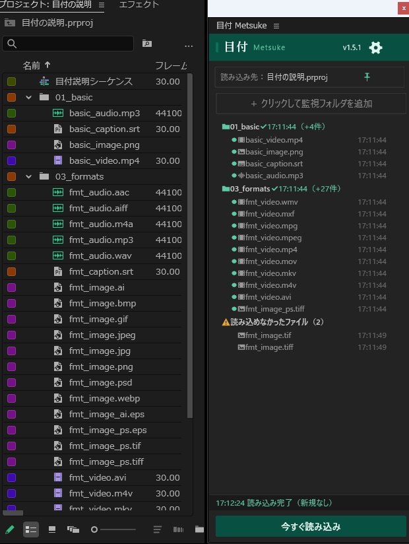Screen dimensions: 409x544
Task: Click the 01_basic bin folder icon
Action: coord(44,97)
